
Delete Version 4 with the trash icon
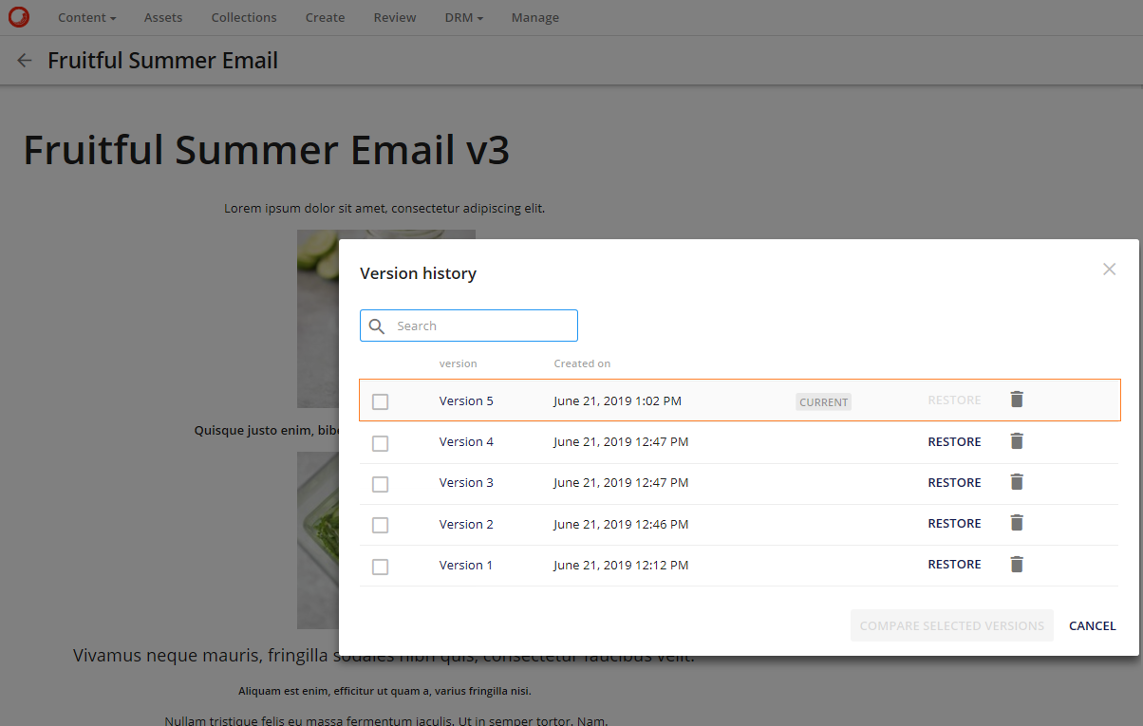point(1016,440)
